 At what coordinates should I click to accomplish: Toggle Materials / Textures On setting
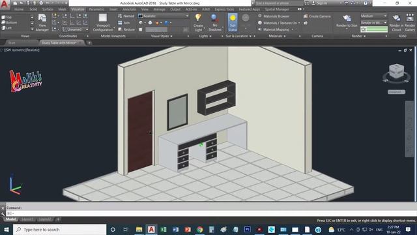coord(279,23)
